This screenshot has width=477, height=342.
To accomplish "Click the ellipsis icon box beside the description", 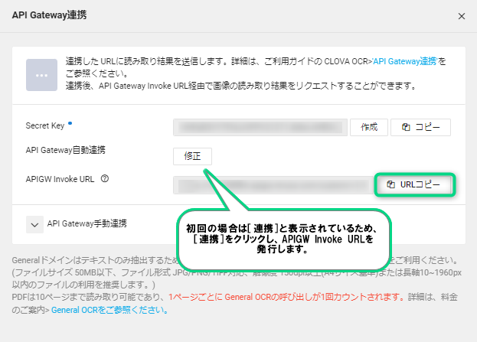I will (41, 73).
